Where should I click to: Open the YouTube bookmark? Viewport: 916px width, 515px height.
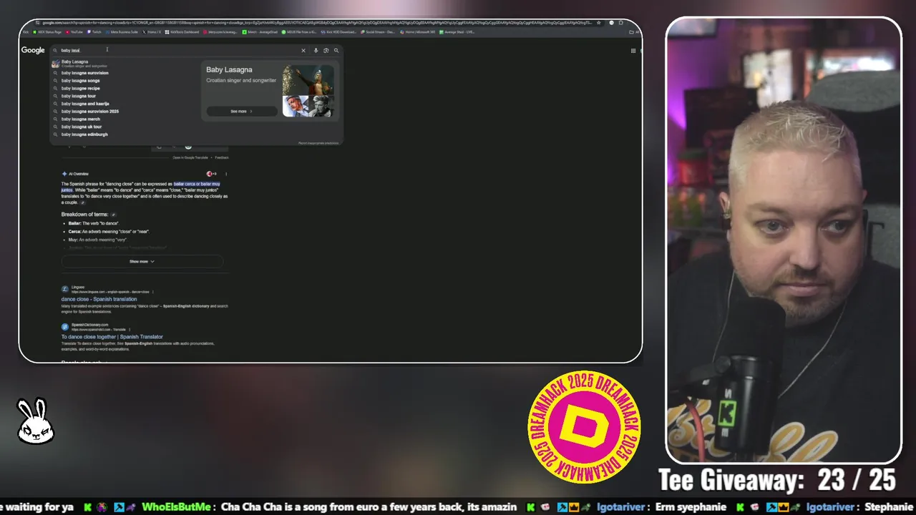(74, 32)
